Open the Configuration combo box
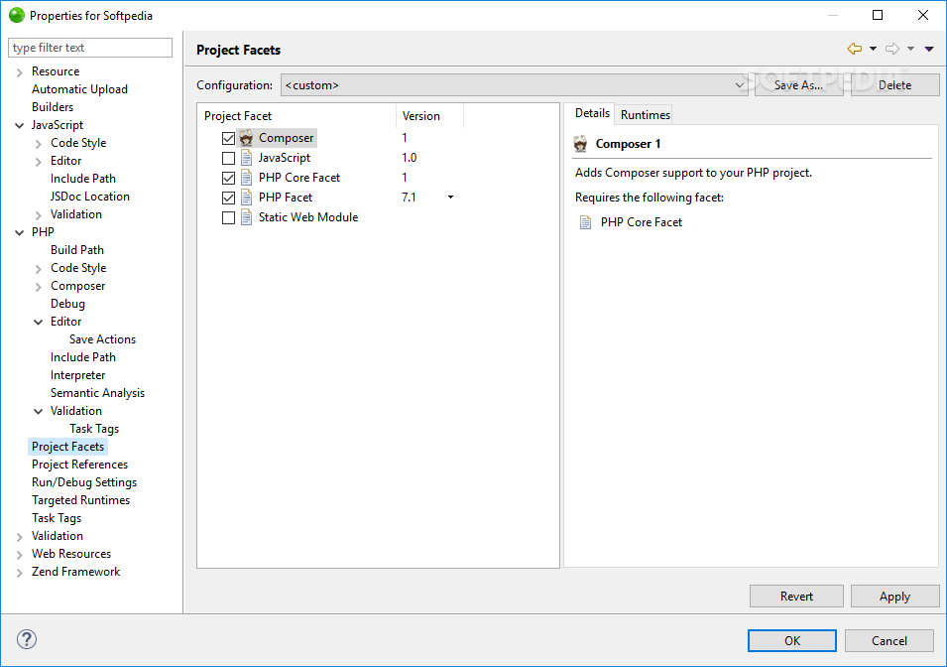Image resolution: width=947 pixels, height=667 pixels. [515, 85]
